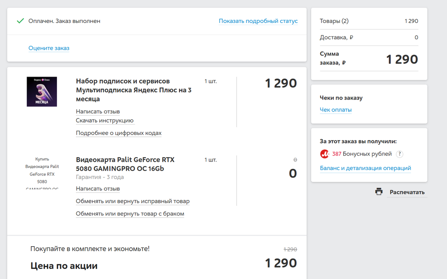Click the Распечатать print button
Viewport: 447px width, 279px height.
click(407, 192)
